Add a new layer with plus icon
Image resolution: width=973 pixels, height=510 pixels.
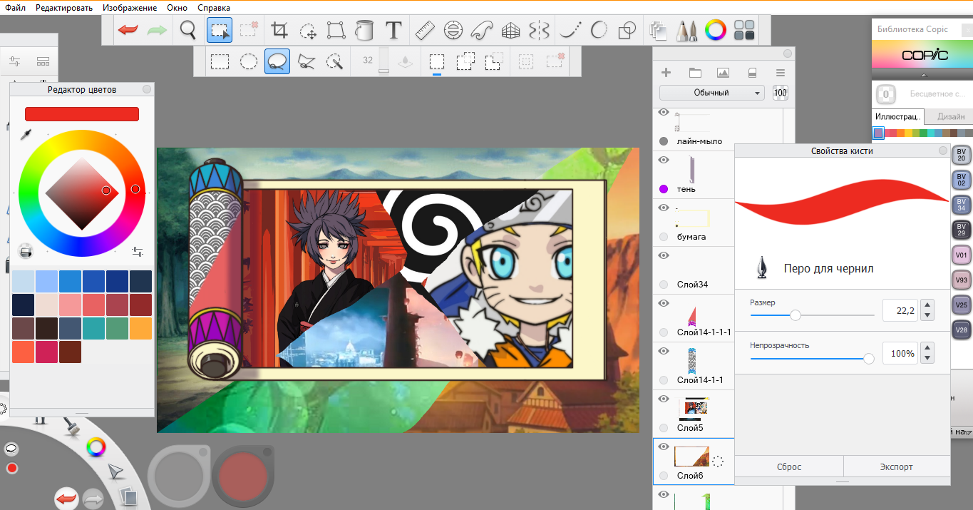pyautogui.click(x=666, y=73)
